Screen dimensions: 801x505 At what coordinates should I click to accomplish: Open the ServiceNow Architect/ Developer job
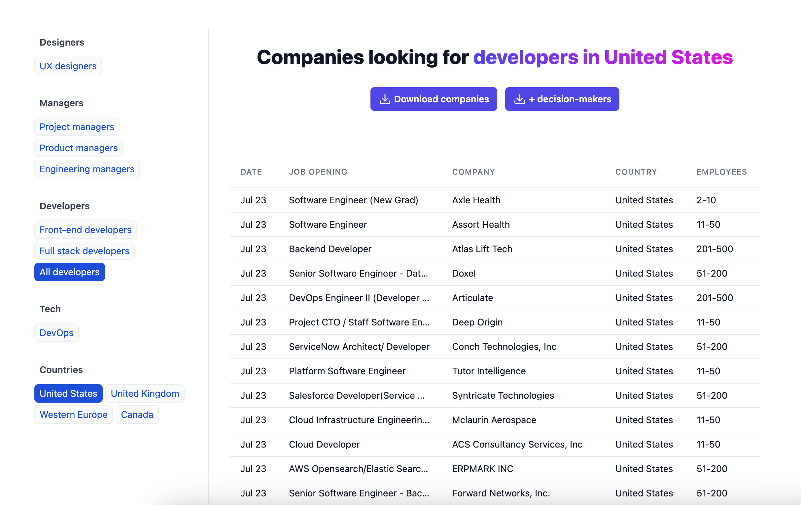(359, 347)
